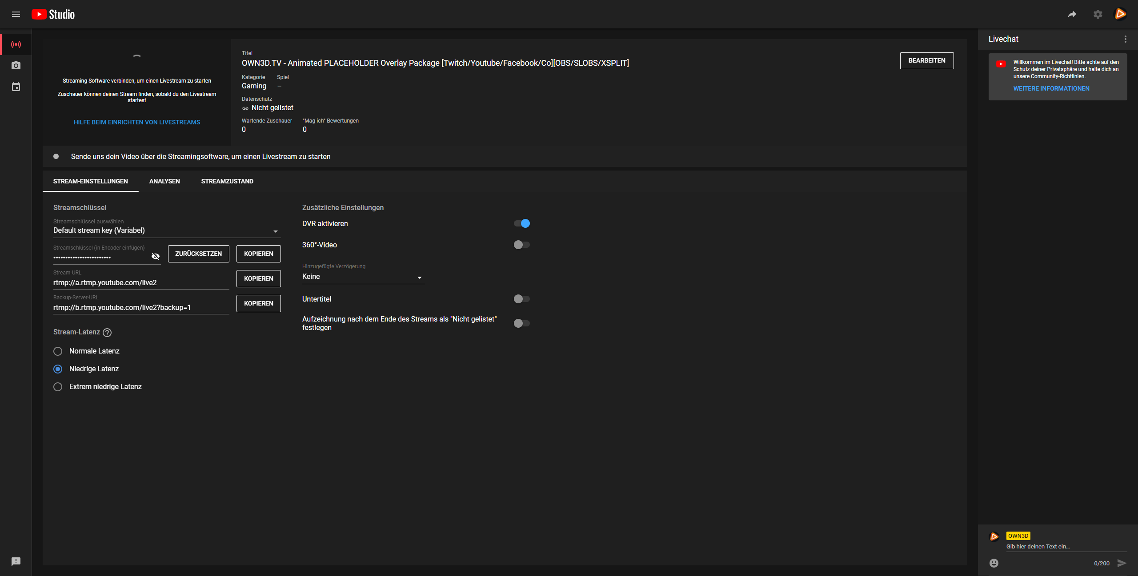Open the Manage calendar sidebar icon

pos(16,87)
